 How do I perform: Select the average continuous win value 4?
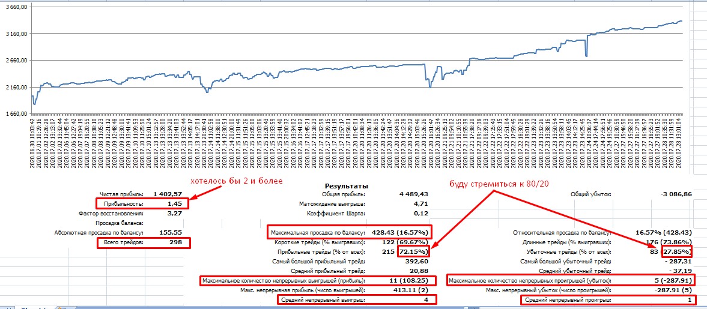[426, 299]
